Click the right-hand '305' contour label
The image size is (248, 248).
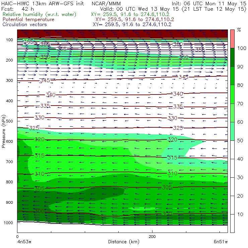tap(167, 187)
